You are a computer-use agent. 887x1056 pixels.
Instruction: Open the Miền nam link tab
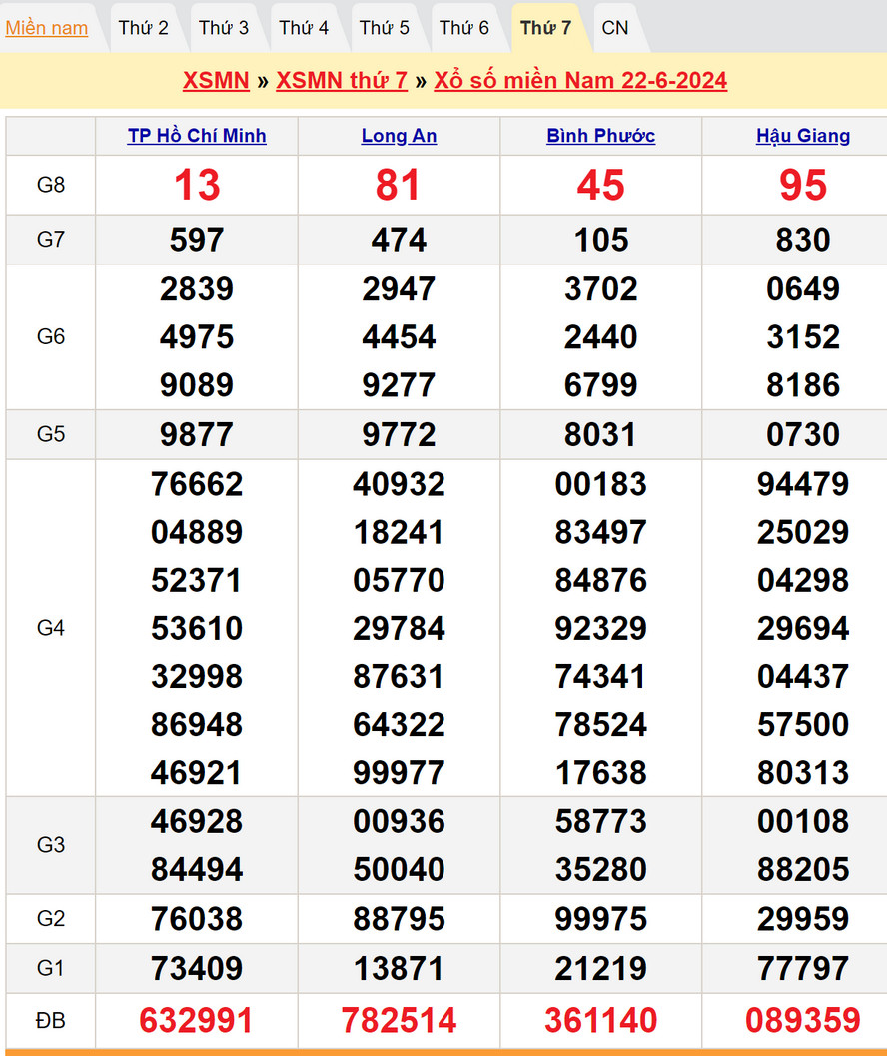pos(46,28)
